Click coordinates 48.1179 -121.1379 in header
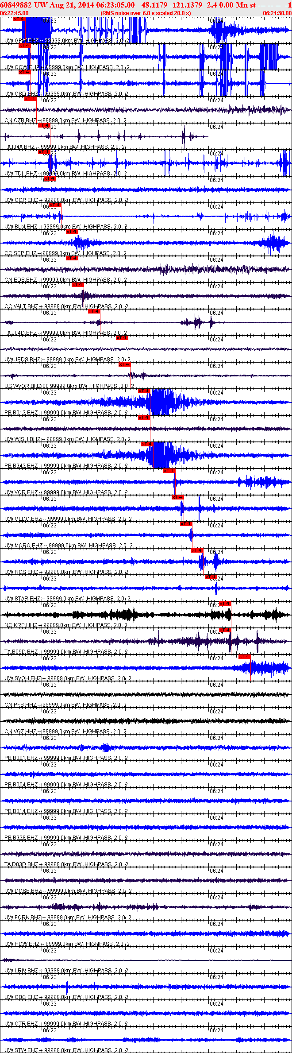The width and height of the screenshot is (292, 1053). 172,5
